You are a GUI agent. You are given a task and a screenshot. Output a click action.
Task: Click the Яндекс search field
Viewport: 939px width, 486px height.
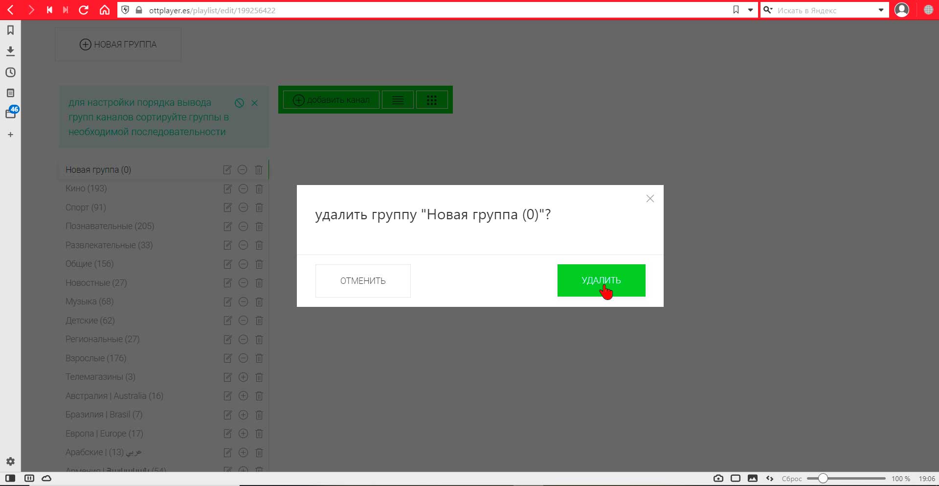826,10
